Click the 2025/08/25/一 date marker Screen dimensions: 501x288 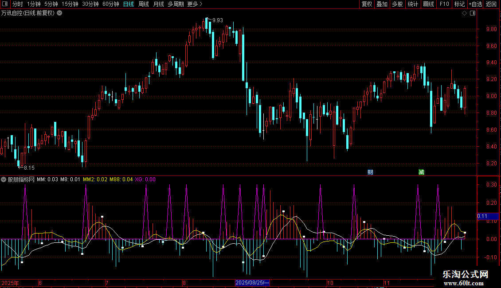[252, 283]
